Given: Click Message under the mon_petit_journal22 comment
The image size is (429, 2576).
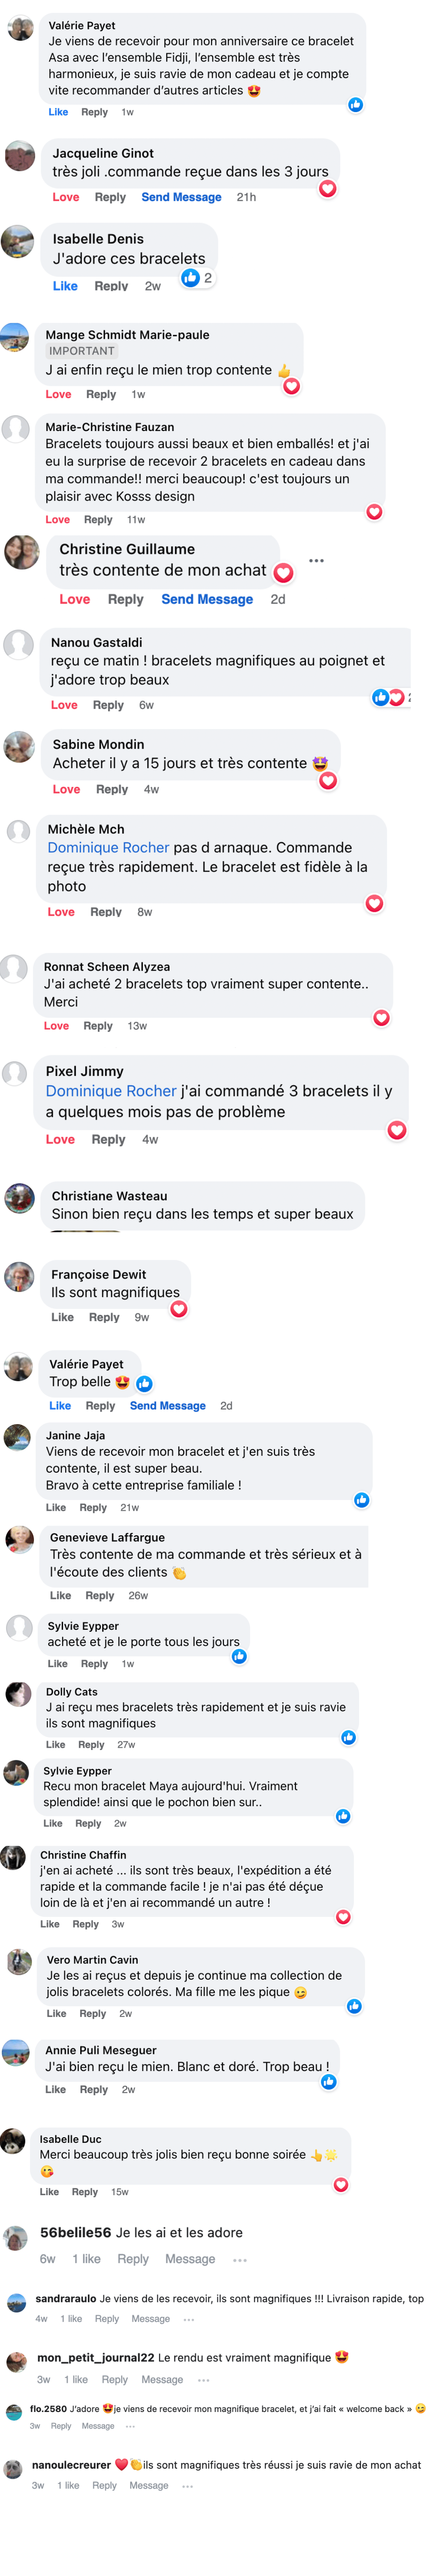Looking at the screenshot, I should (x=162, y=2379).
